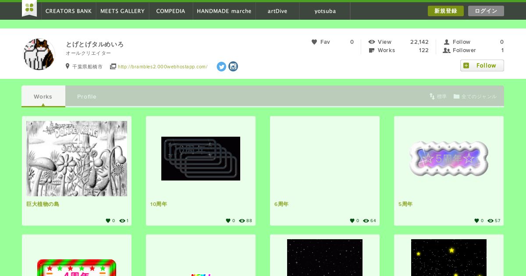The image size is (526, 276).
Task: Click the Works count icon in stats
Action: click(372, 50)
